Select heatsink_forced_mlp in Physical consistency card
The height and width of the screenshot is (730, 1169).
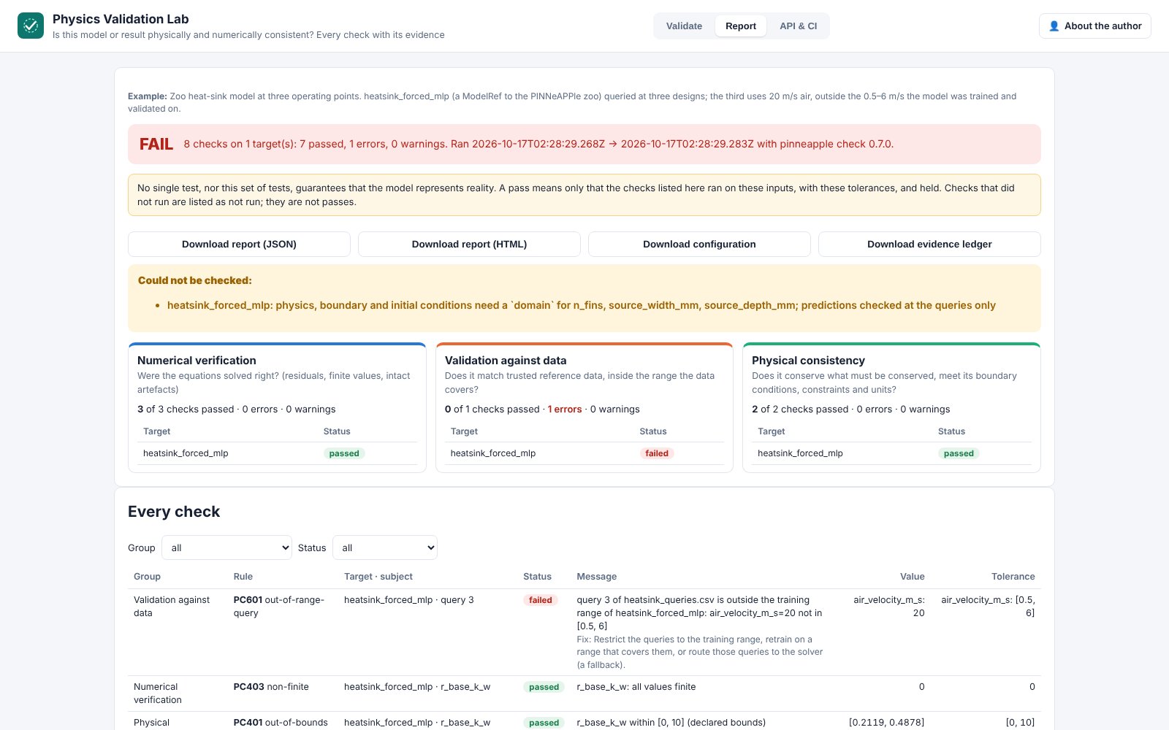point(800,453)
